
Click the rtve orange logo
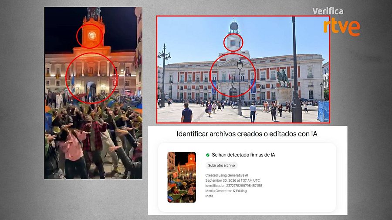(x=342, y=27)
